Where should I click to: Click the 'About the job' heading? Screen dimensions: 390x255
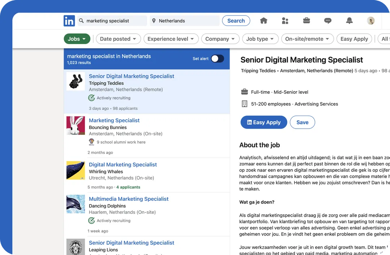tap(259, 145)
